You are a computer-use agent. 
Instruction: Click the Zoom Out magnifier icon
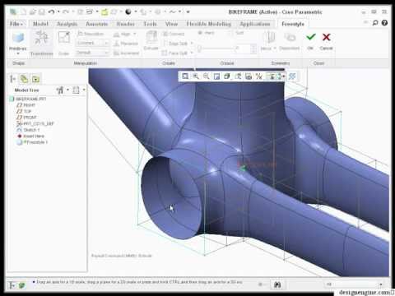coord(206,76)
